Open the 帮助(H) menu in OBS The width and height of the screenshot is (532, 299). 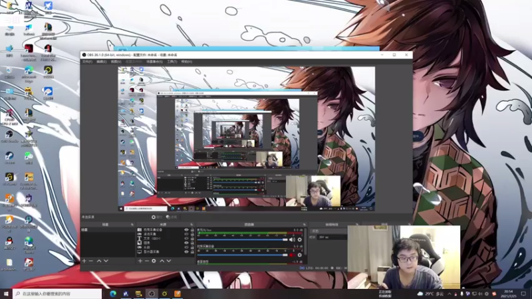[187, 62]
